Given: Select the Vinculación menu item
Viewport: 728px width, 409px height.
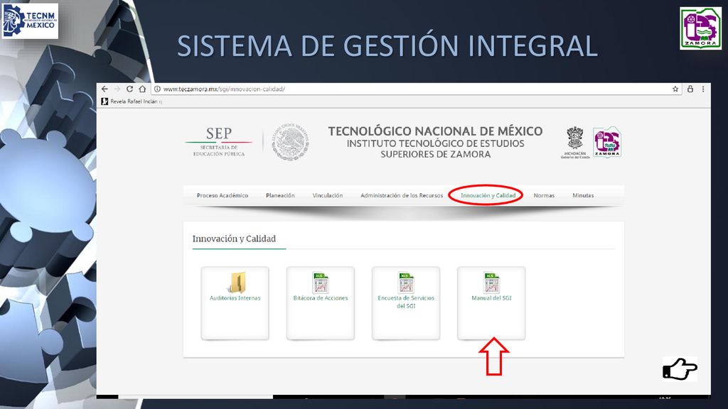Looking at the screenshot, I should [x=327, y=196].
